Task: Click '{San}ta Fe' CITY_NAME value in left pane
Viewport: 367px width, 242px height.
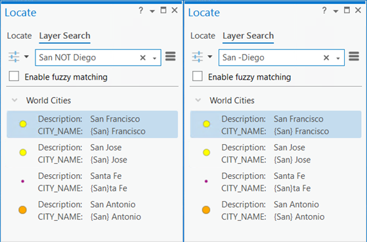Action: point(109,188)
